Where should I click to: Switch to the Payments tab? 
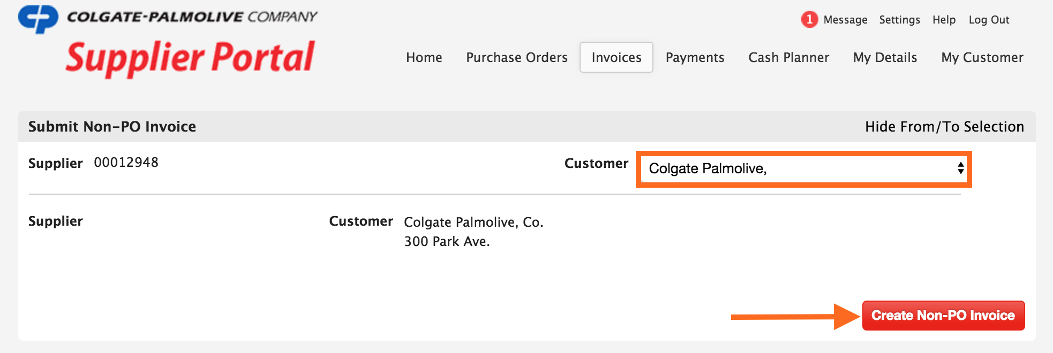pyautogui.click(x=695, y=57)
